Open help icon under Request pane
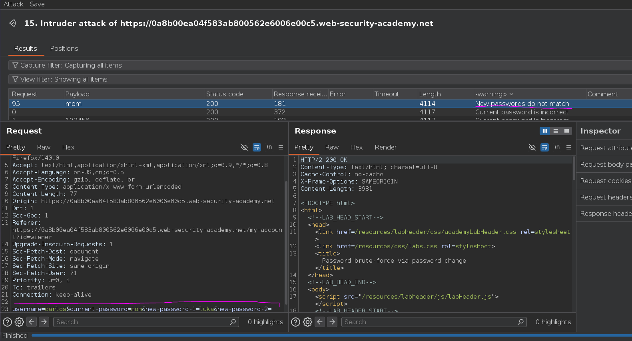Viewport: 632px width, 341px height. pyautogui.click(x=7, y=322)
